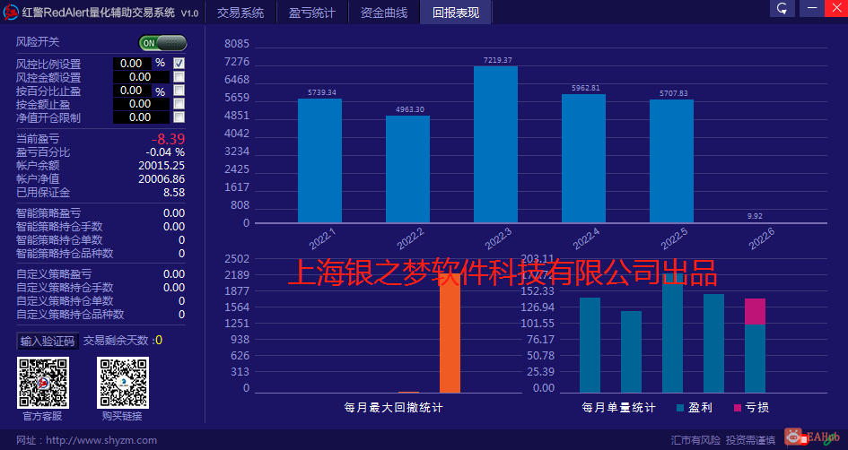Uncheck the 风控比例设置 checkbox

pos(179,64)
